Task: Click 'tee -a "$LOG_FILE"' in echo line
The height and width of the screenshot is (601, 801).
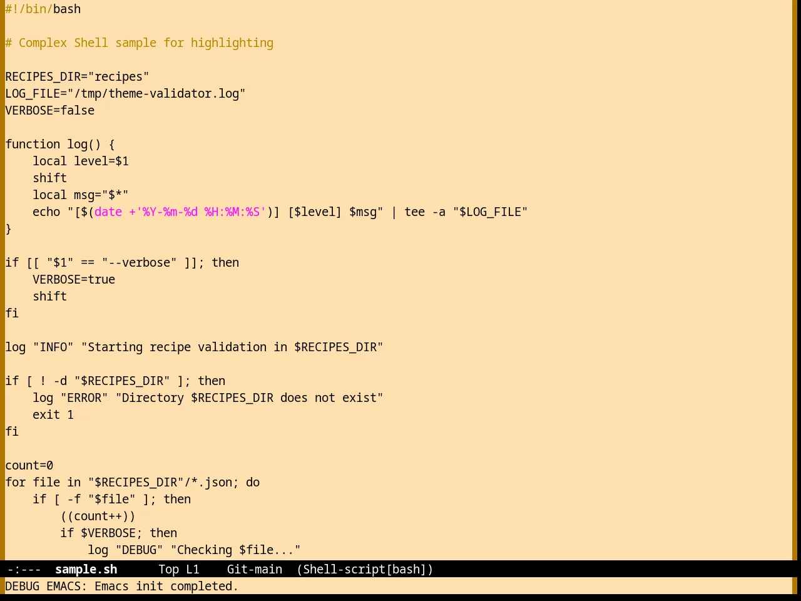Action: coord(466,212)
